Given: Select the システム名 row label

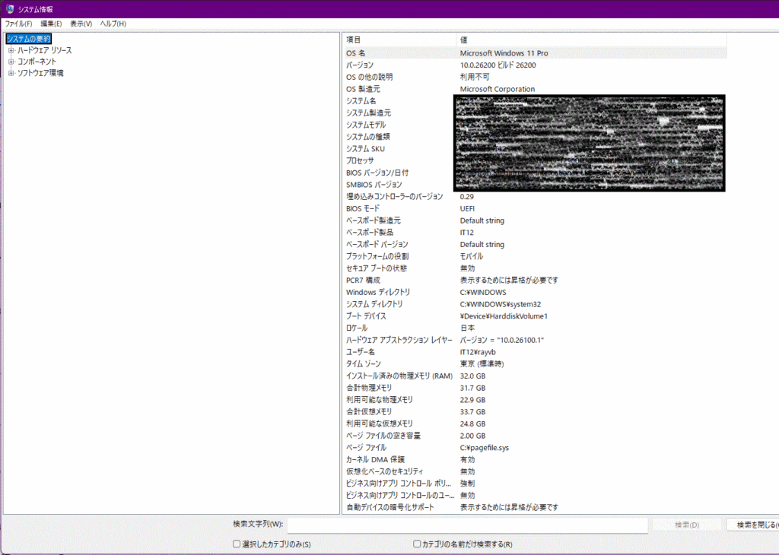Looking at the screenshot, I should click(361, 101).
